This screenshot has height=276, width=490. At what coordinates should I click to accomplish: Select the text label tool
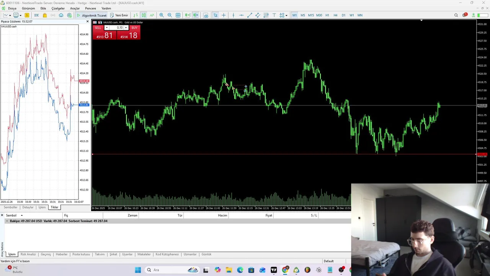tap(274, 15)
